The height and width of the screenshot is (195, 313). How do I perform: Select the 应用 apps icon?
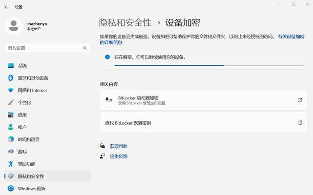[x=11, y=115]
